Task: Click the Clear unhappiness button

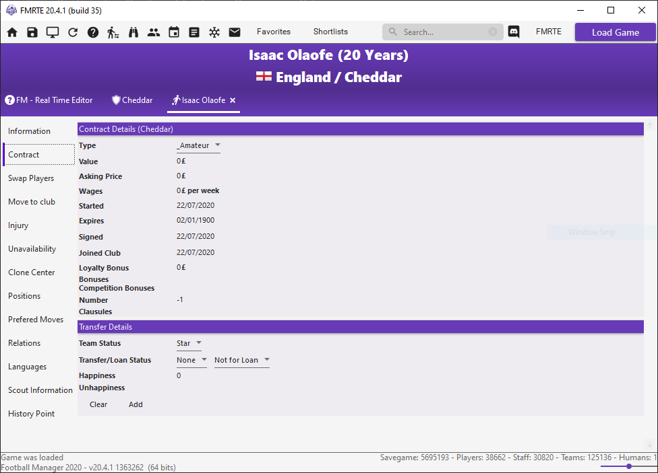Action: pos(98,405)
